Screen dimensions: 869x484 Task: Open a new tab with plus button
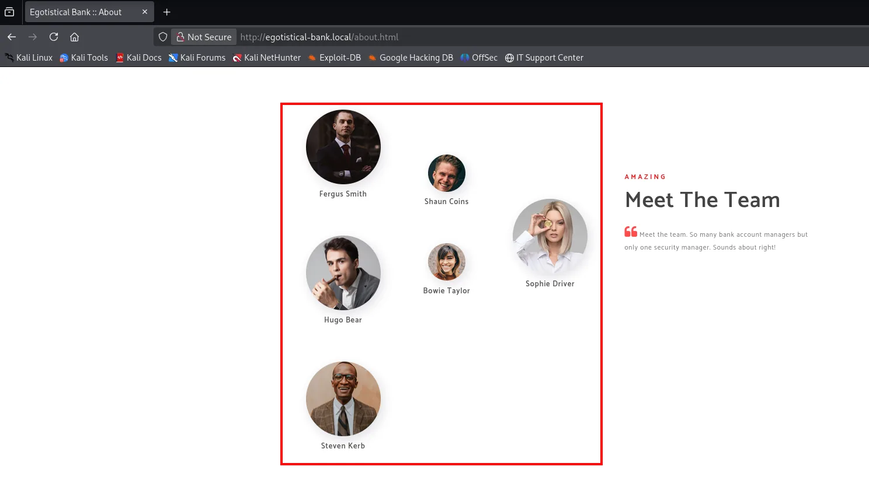click(x=166, y=12)
